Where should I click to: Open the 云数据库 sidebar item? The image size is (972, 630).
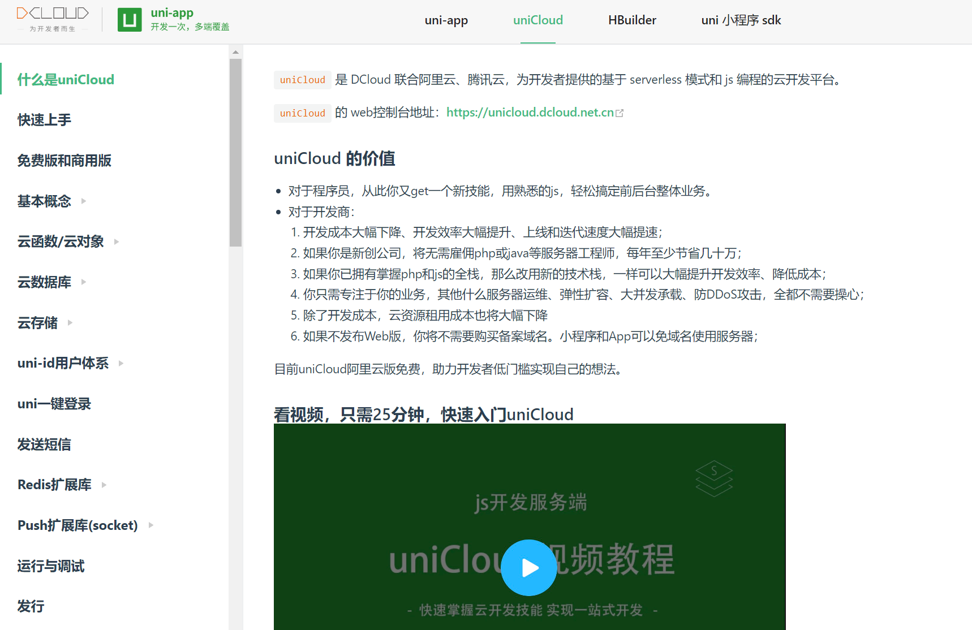pyautogui.click(x=44, y=282)
